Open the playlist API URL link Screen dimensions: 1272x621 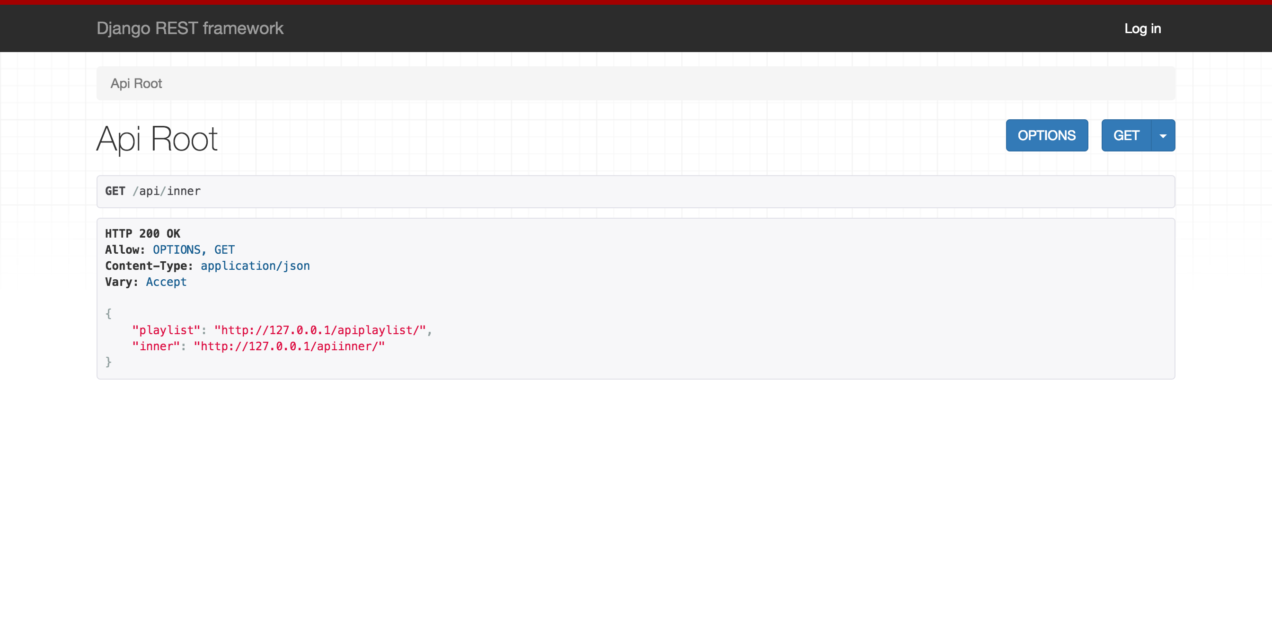[x=319, y=330]
